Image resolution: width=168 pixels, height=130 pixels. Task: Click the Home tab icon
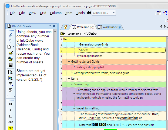tap(66, 27)
